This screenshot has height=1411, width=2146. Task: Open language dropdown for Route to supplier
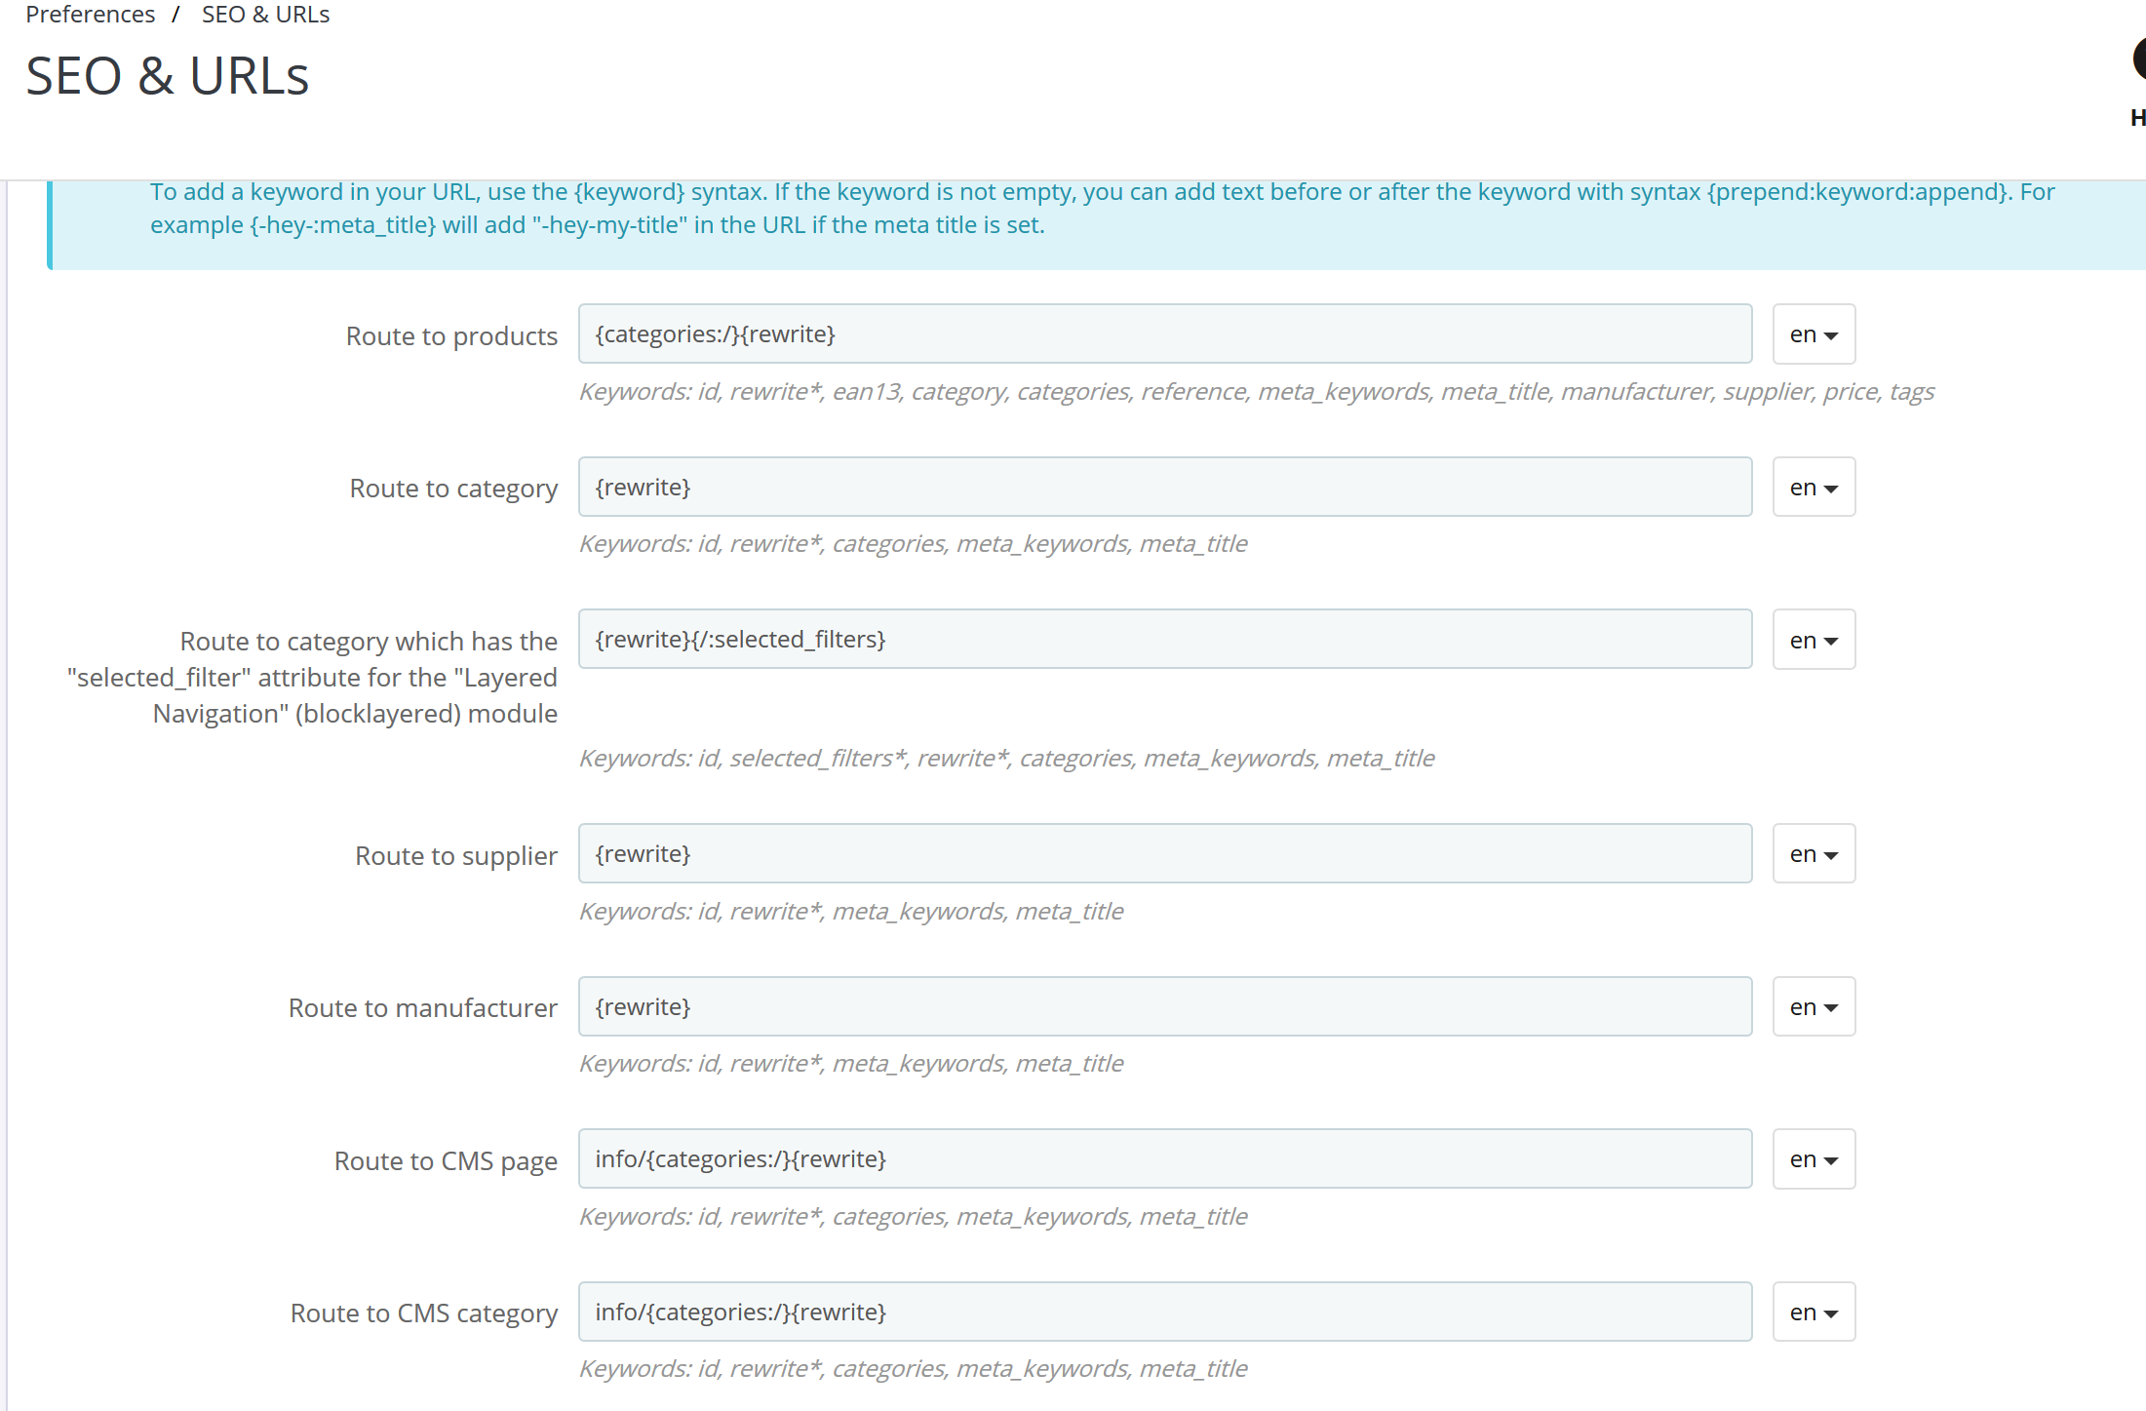(x=1813, y=854)
